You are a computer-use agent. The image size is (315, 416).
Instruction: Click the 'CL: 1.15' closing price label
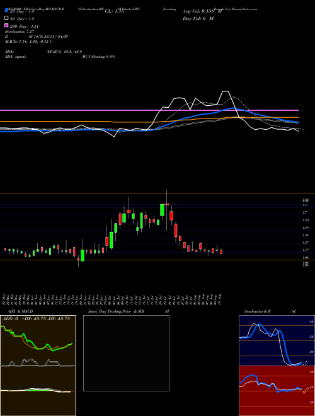tap(115, 11)
